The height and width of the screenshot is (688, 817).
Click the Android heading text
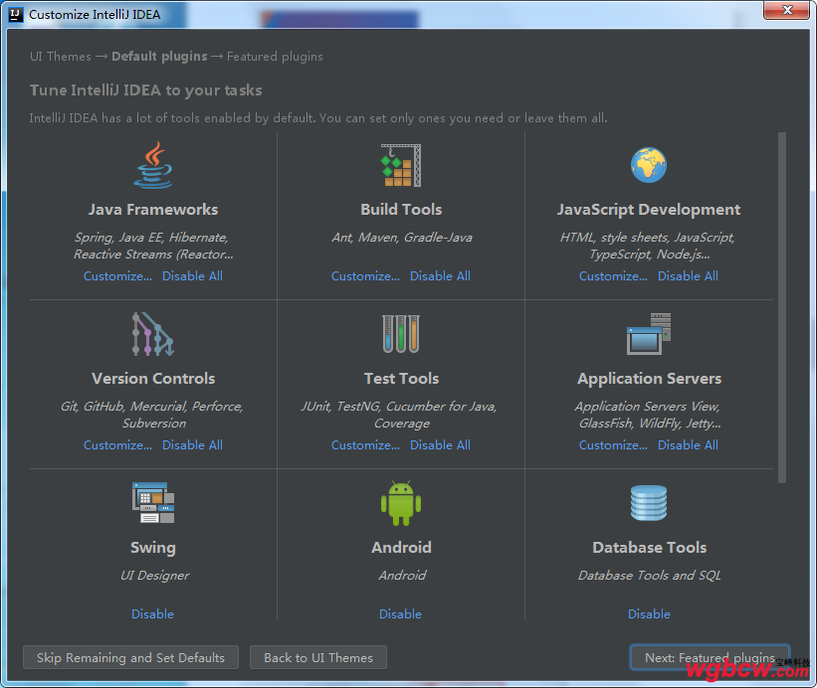click(x=401, y=548)
